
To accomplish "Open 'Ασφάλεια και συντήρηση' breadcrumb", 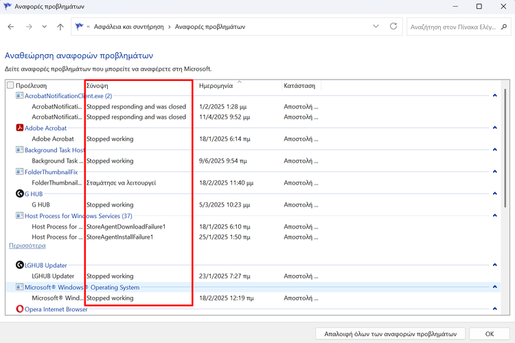I will click(129, 27).
